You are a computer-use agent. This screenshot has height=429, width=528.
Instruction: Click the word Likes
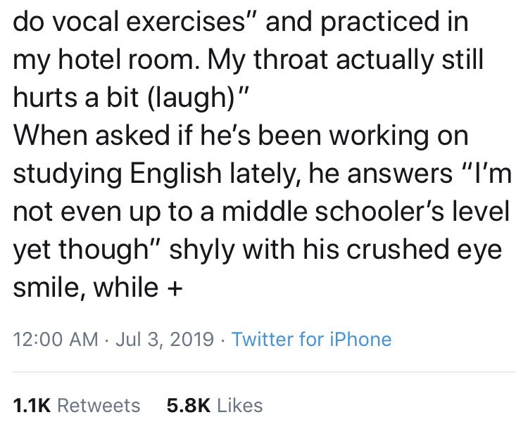pos(239,405)
